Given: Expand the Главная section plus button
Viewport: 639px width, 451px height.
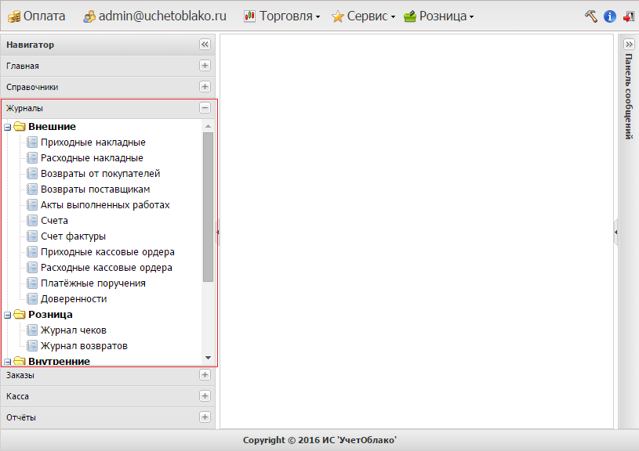Looking at the screenshot, I should click(205, 66).
